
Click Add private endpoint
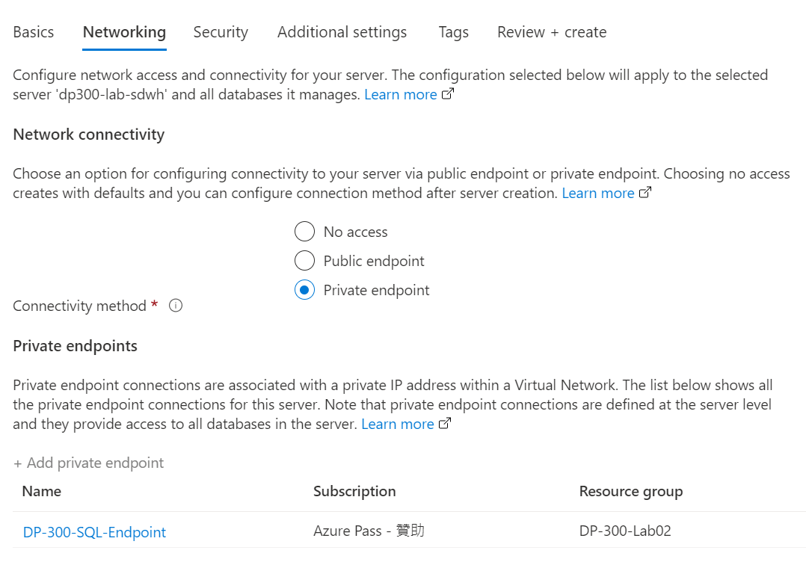[89, 463]
